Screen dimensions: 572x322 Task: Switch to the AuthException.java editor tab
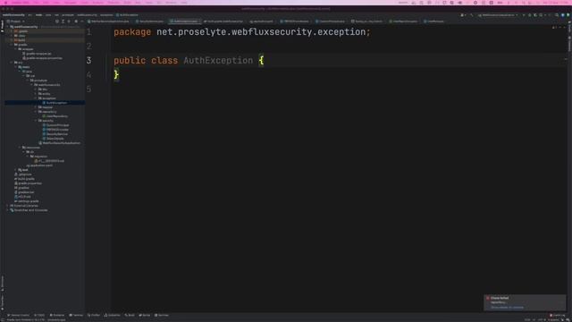(185, 21)
